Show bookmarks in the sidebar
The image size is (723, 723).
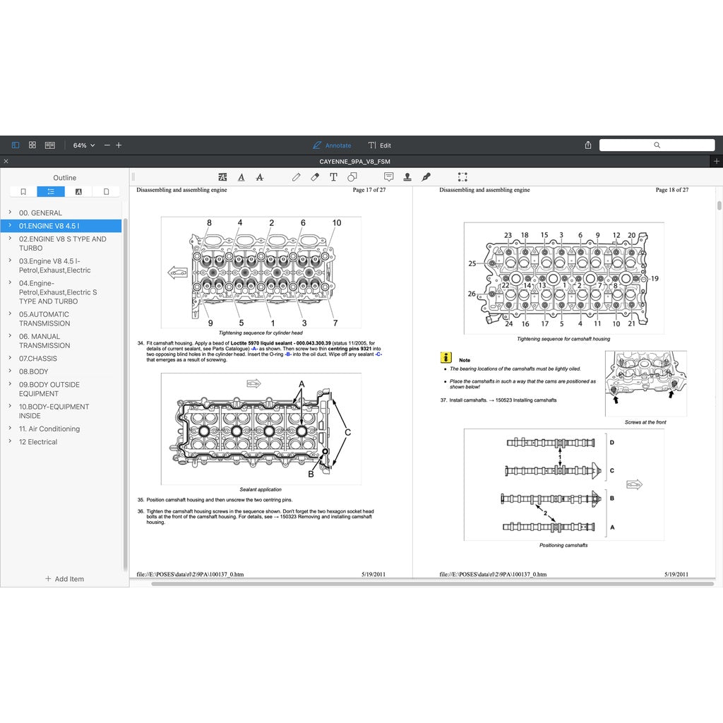[23, 191]
